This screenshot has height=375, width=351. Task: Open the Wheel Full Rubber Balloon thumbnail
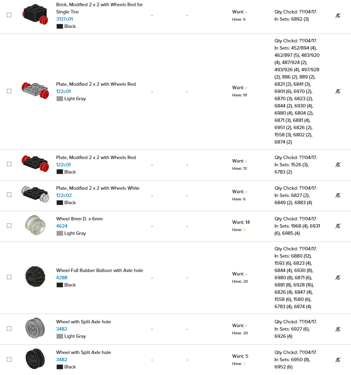35,277
